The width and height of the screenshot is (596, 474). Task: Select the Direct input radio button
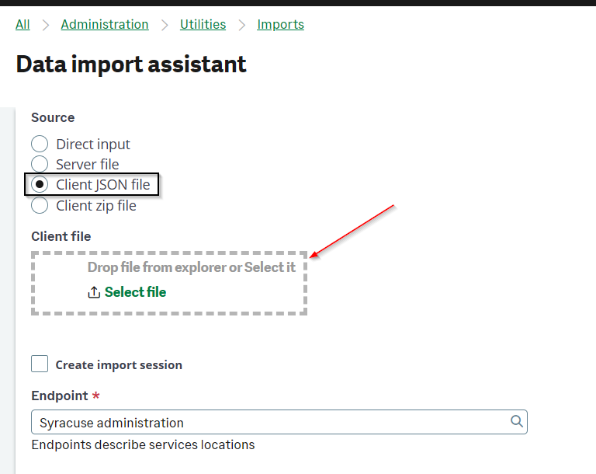(40, 144)
